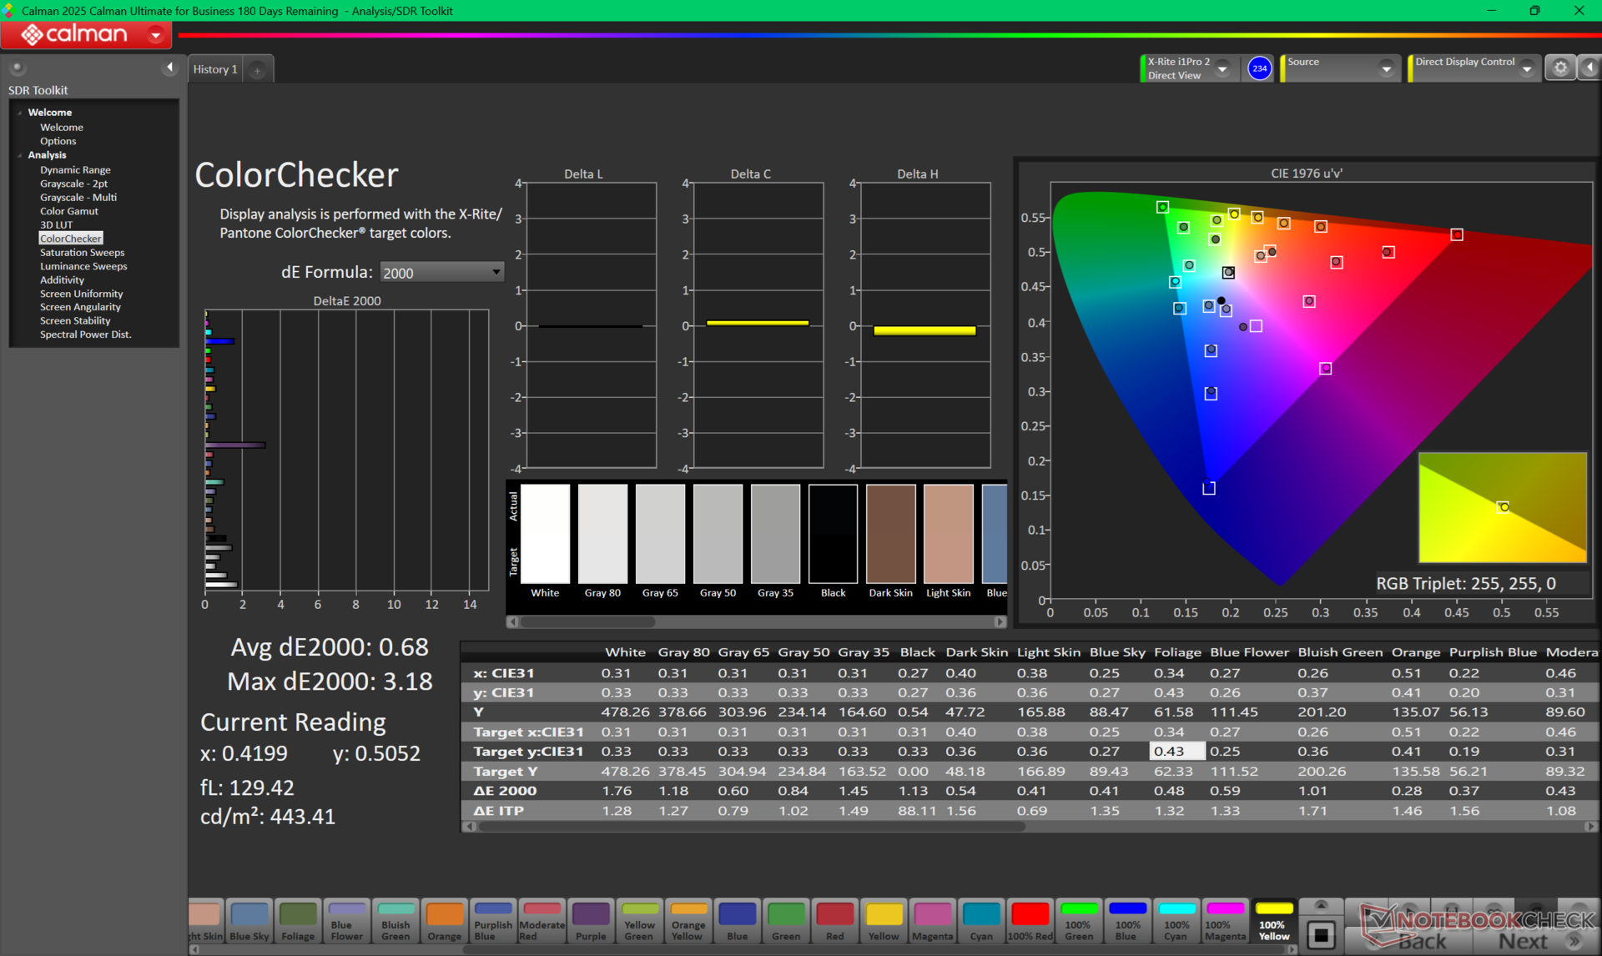Open X-Rite i1Pro 2 meter dropdown
Image resolution: width=1602 pixels, height=956 pixels.
click(x=1222, y=68)
